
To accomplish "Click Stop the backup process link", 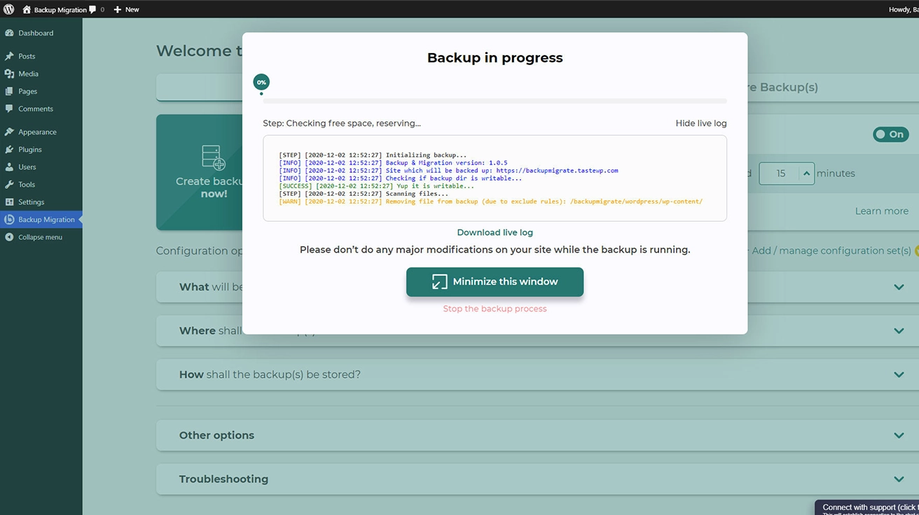I will click(x=495, y=309).
